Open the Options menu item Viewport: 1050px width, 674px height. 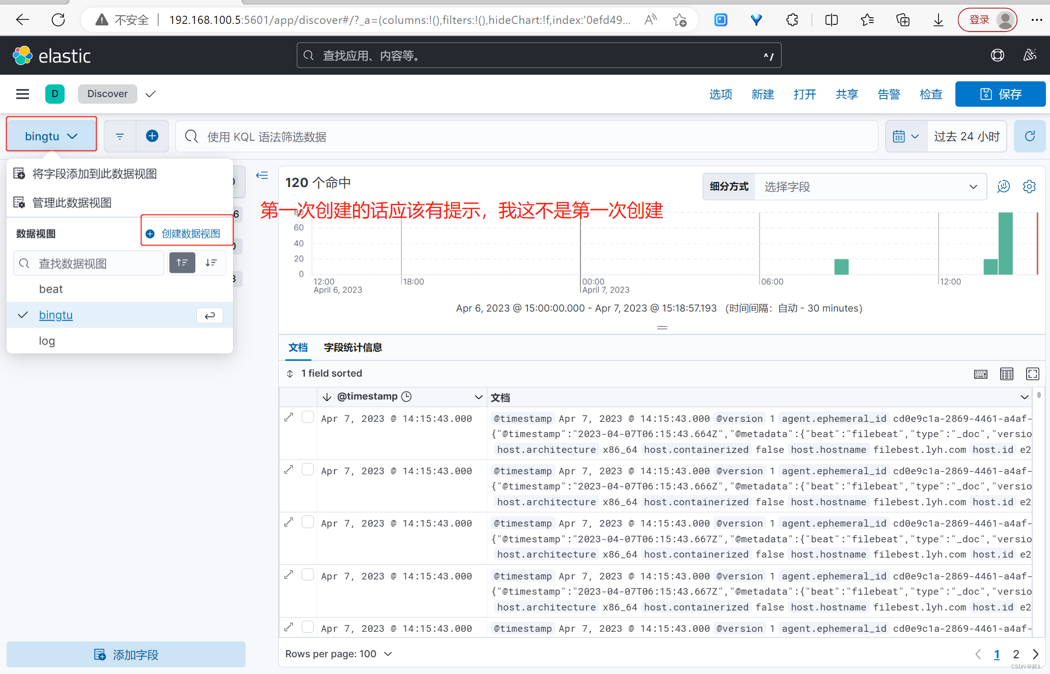(721, 94)
